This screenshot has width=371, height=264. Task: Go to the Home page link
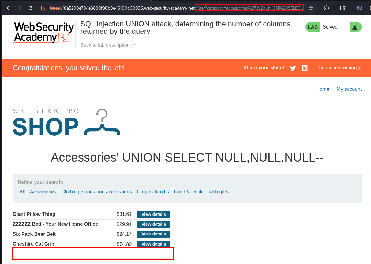click(323, 89)
